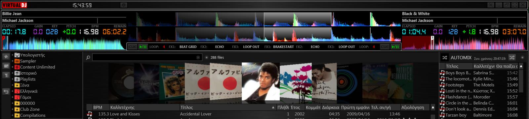Select the Michael Jackson Thriller album cover
Viewport: 529px width, 119px height.
pos(261,81)
